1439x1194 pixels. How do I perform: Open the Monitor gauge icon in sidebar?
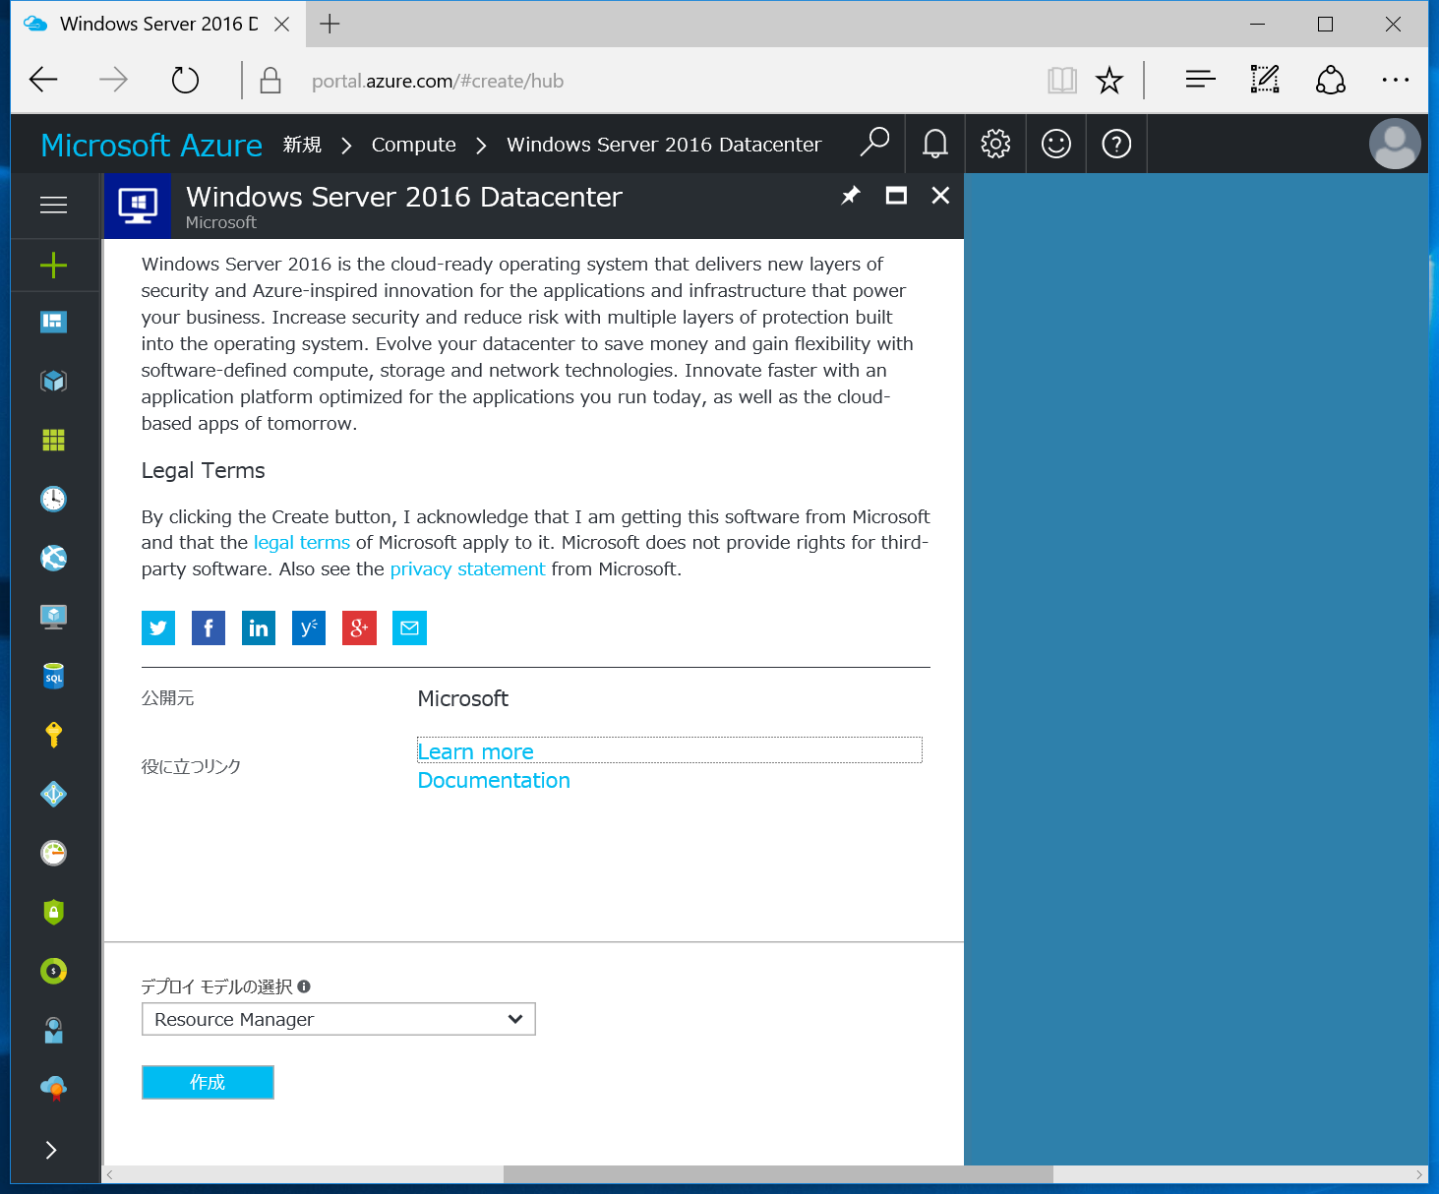pyautogui.click(x=53, y=853)
